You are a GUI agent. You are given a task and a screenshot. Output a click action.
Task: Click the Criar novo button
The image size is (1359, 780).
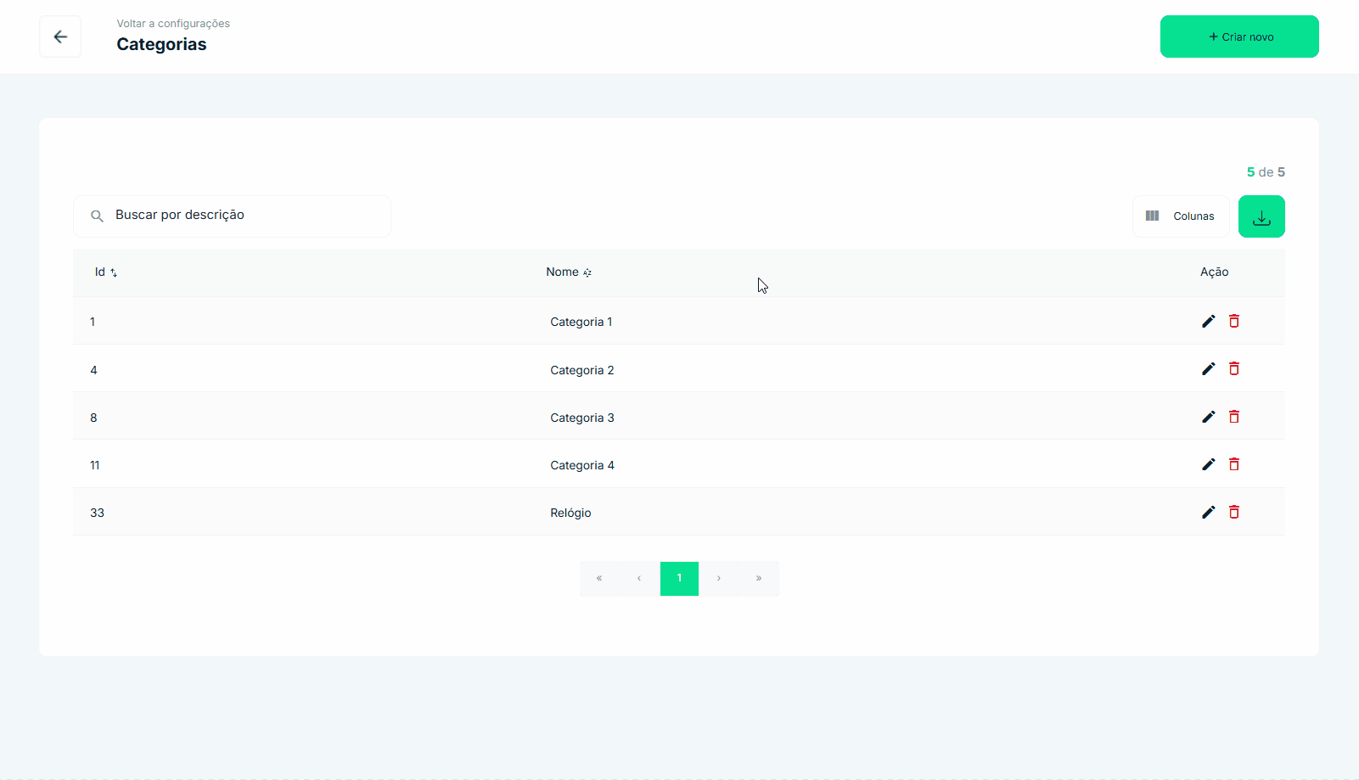(1238, 36)
